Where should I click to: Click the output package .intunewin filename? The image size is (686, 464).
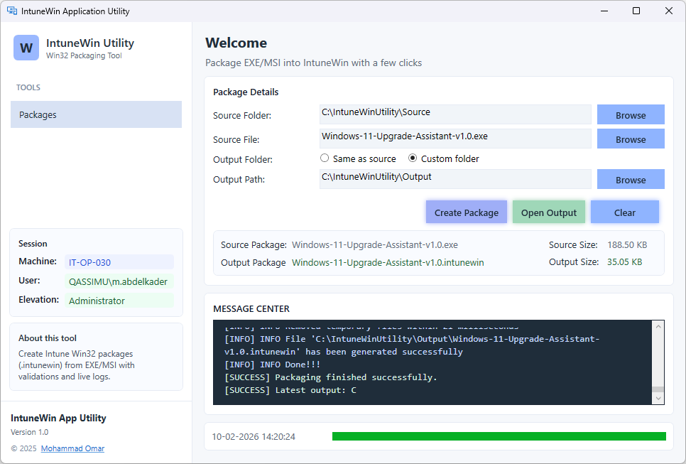coord(388,262)
